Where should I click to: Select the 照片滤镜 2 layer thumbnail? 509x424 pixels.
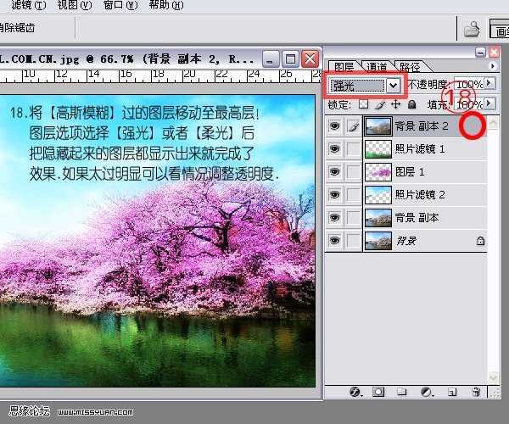378,195
